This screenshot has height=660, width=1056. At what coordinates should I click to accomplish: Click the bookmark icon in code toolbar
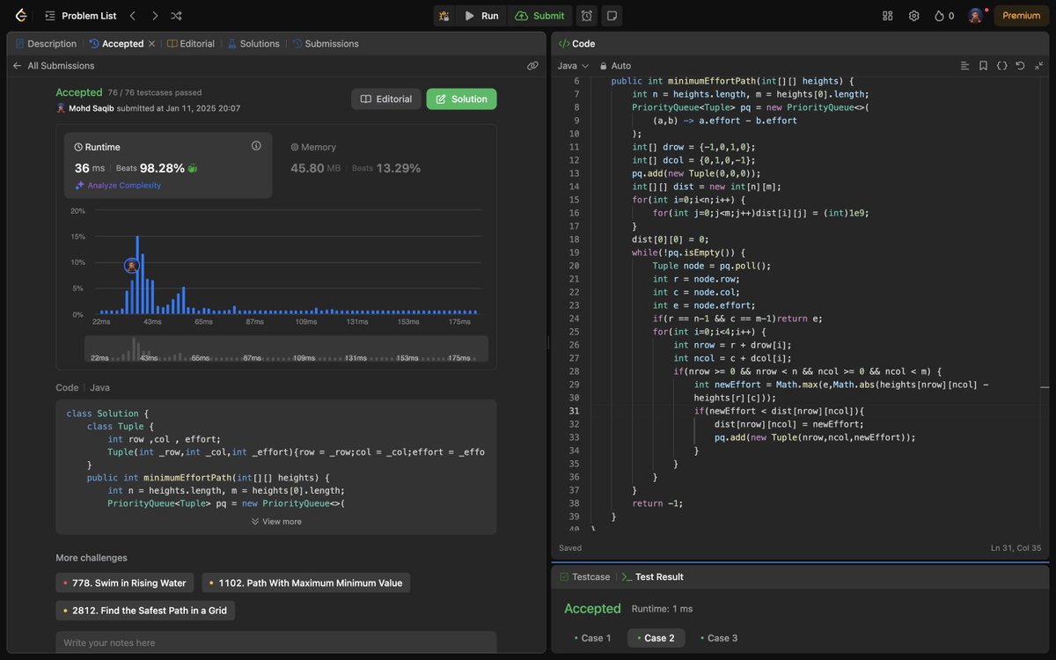tap(983, 66)
